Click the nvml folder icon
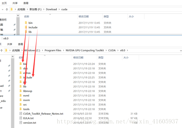 coord(21,95)
